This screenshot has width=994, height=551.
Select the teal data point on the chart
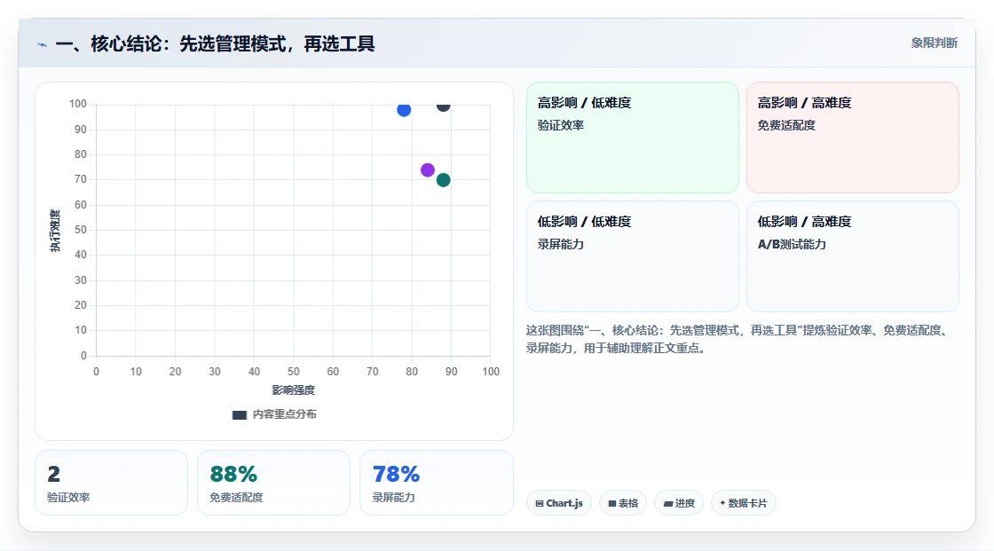click(x=443, y=180)
